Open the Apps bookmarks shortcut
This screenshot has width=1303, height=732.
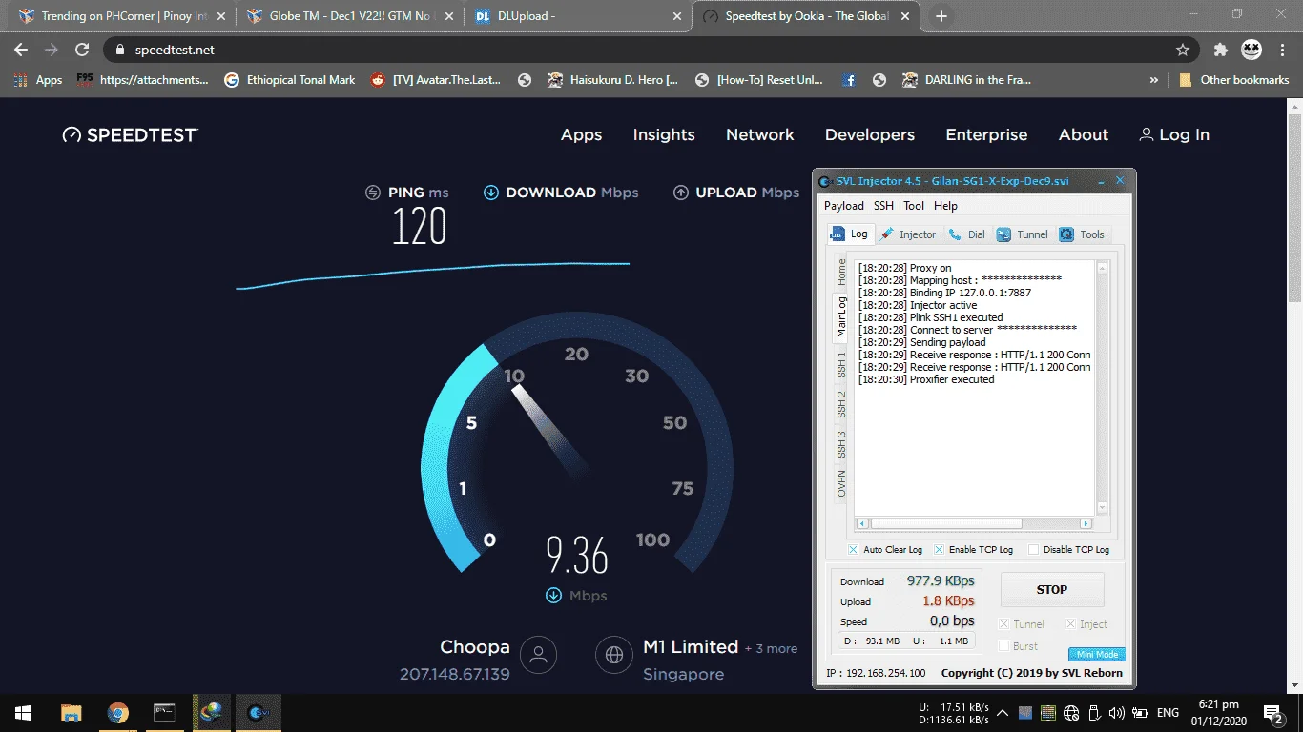click(38, 80)
